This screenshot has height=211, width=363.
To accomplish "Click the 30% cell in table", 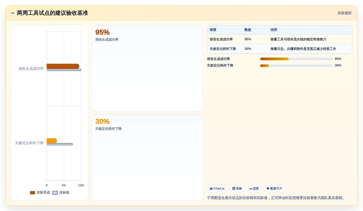I will tap(248, 49).
